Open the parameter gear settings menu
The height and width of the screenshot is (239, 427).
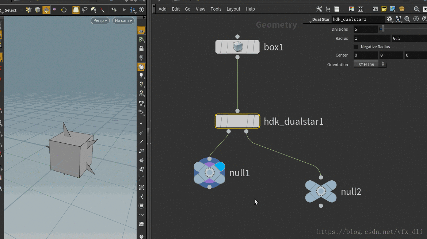point(390,19)
